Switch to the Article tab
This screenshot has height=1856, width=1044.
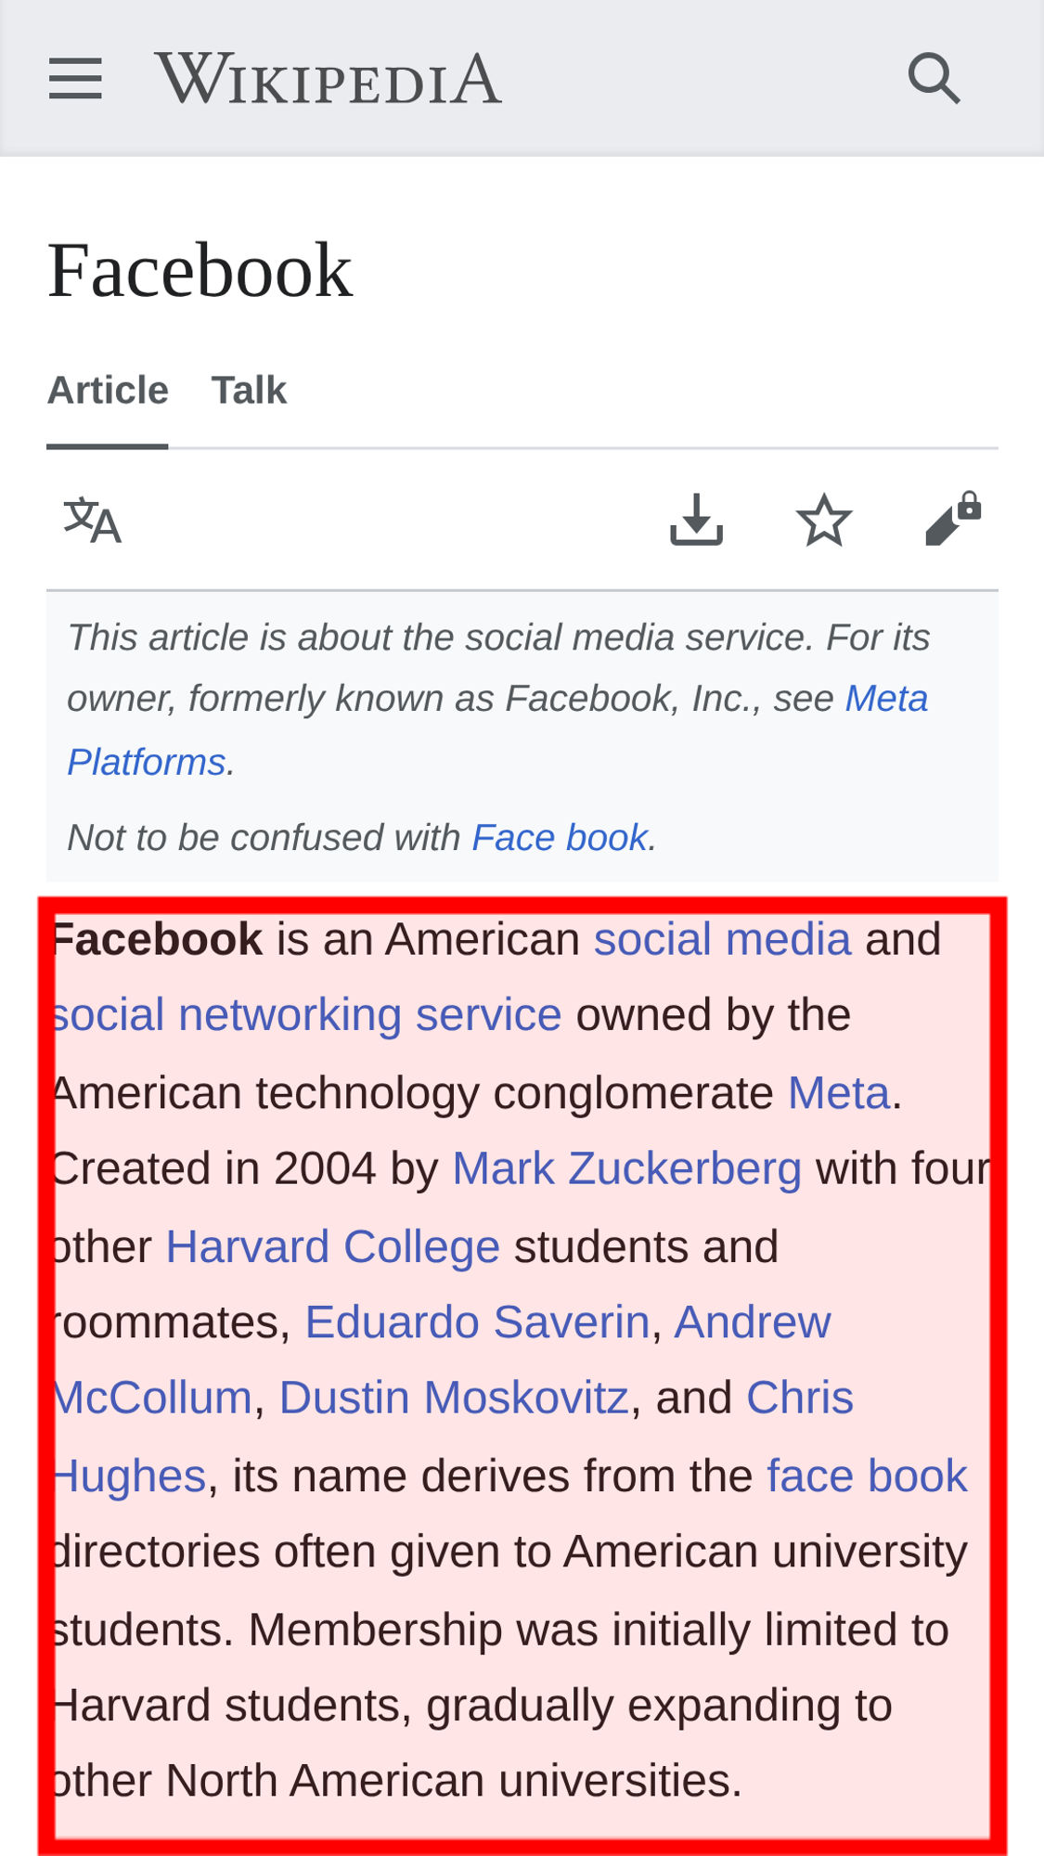(x=108, y=391)
